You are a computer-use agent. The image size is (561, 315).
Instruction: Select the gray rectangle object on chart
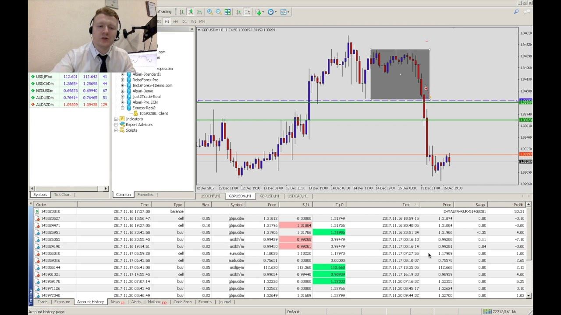pyautogui.click(x=400, y=74)
